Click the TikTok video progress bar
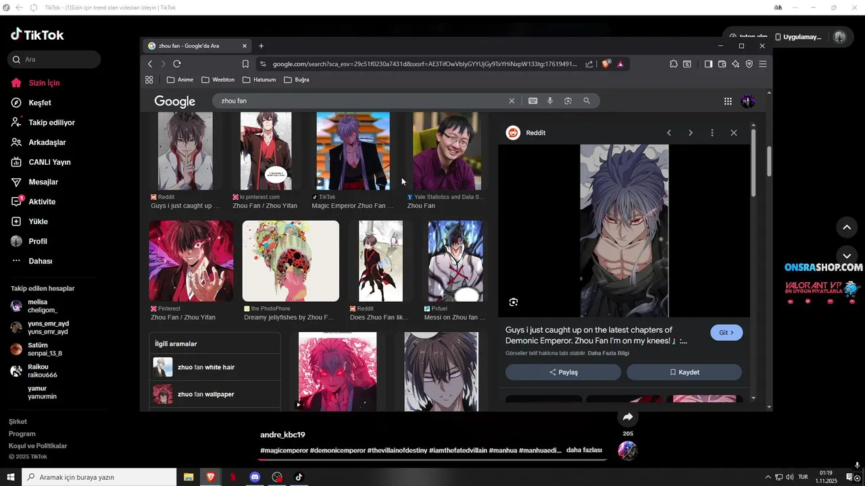Viewport: 865px width, 486px height. click(x=434, y=460)
